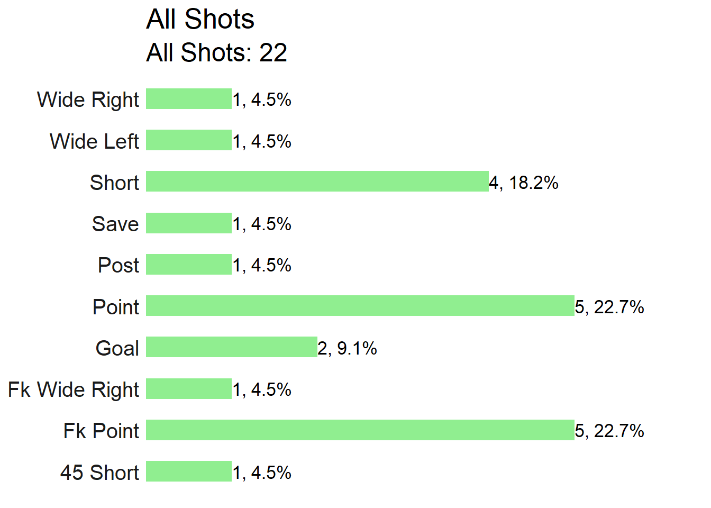The height and width of the screenshot is (508, 711).
Task: Select the Short shots bar
Action: 317,182
